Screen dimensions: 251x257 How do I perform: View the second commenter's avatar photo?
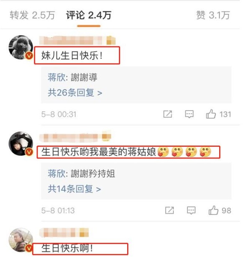pos(21,144)
